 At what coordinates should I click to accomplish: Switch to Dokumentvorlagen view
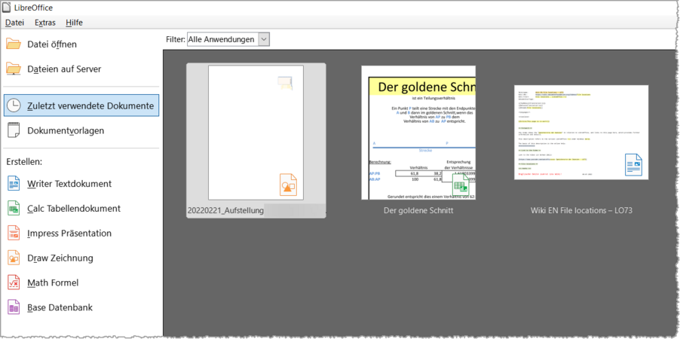[66, 130]
